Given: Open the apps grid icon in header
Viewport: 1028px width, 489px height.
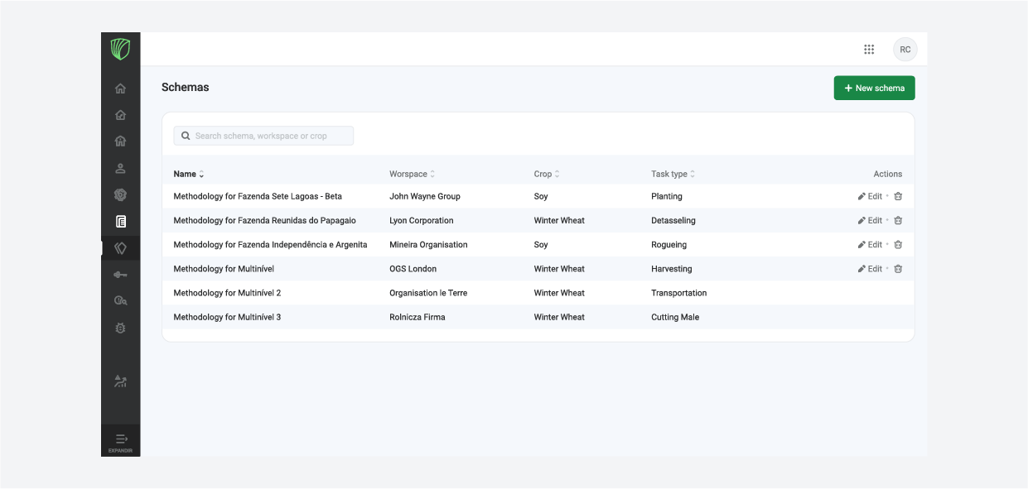Looking at the screenshot, I should [x=869, y=50].
